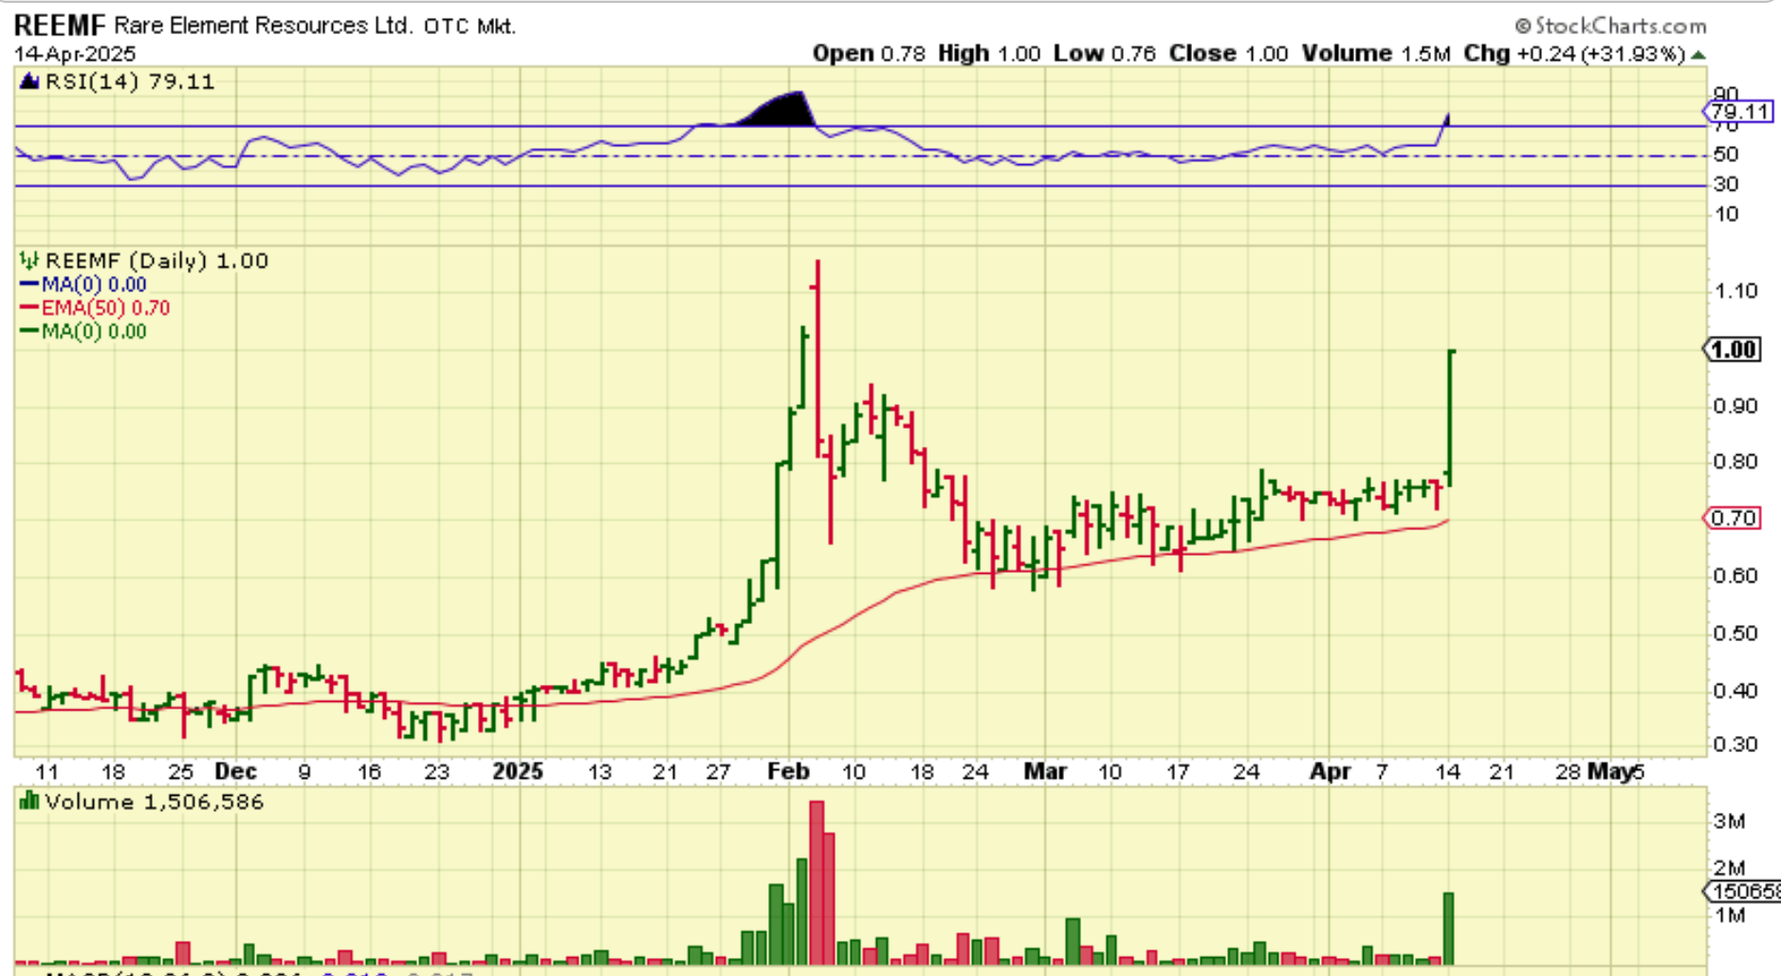This screenshot has width=1781, height=976.
Task: Click the 14 date label after Apr
Action: coord(1447,771)
